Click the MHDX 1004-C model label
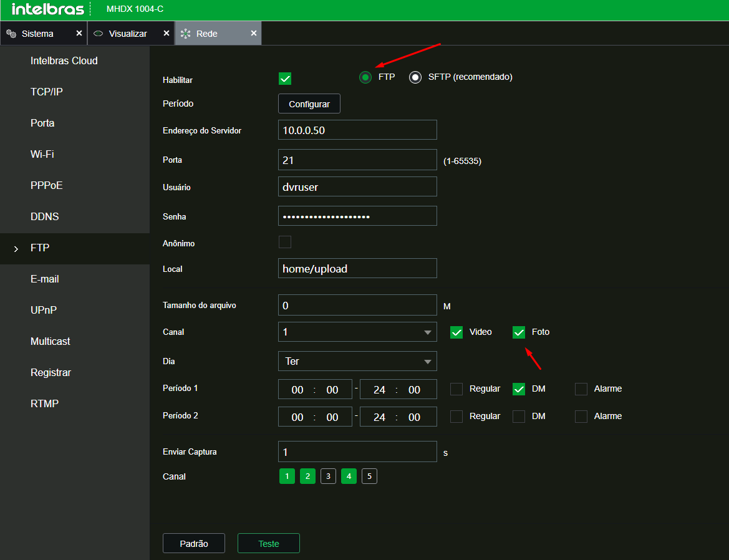 click(x=135, y=9)
